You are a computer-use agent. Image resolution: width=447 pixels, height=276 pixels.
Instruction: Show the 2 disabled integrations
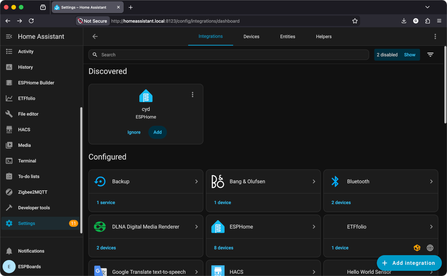[410, 55]
